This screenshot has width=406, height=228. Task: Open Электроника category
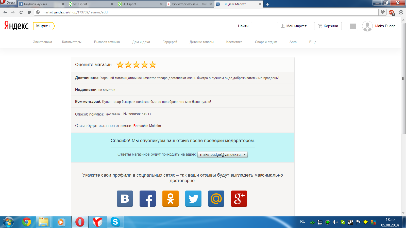coord(42,42)
